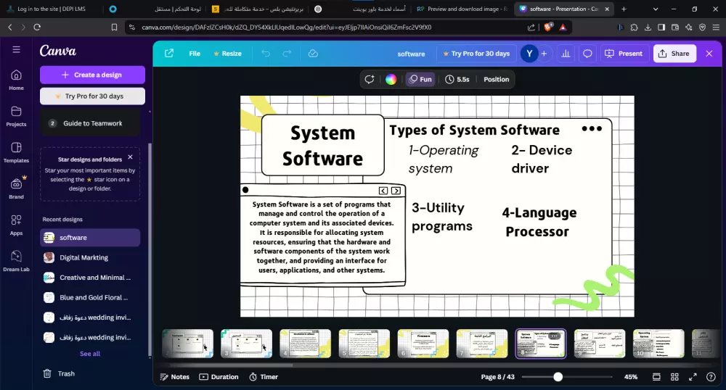Open Guide to Teamwork item
The image size is (726, 390).
(90, 123)
